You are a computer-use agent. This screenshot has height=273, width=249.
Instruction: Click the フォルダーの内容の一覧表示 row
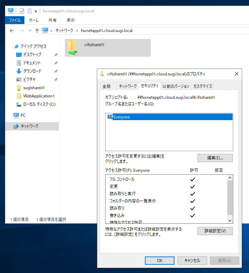tap(166, 201)
